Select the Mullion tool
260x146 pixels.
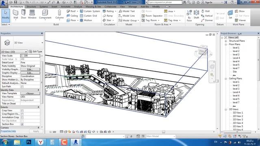[86, 20]
